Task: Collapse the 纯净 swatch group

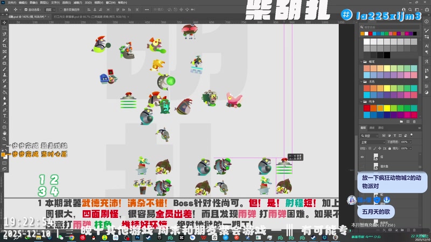Action: (361, 102)
